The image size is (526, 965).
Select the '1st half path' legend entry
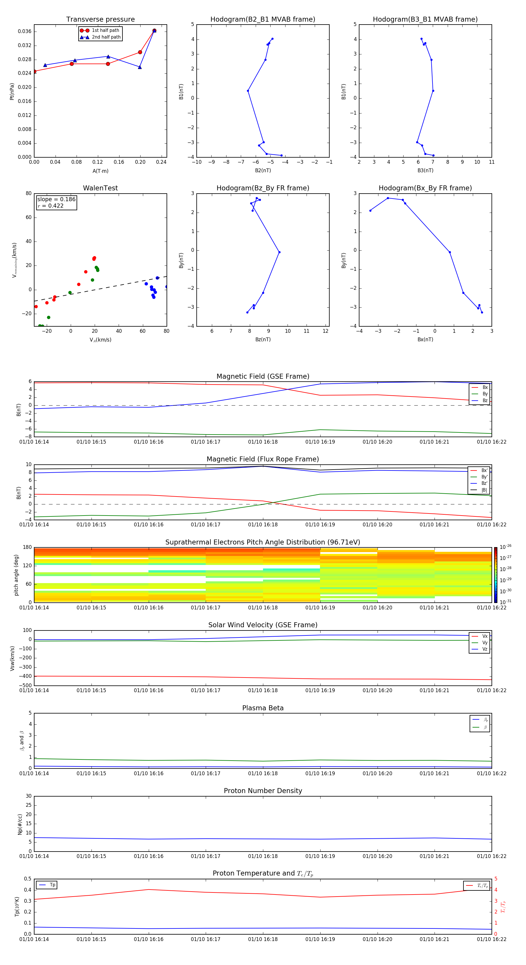coord(100,30)
